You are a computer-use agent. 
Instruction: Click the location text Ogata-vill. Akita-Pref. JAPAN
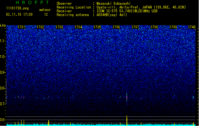click(124, 7)
